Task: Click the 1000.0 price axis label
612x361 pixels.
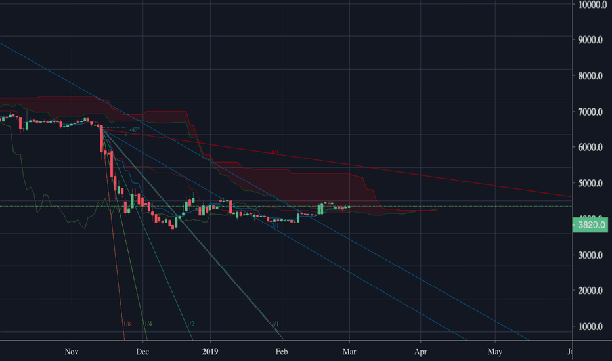Action: click(x=590, y=326)
